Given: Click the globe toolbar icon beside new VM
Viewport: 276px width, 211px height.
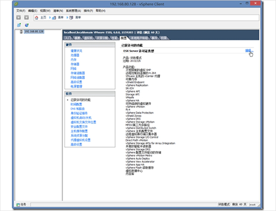Looking at the screenshot, I should [x=27, y=25].
